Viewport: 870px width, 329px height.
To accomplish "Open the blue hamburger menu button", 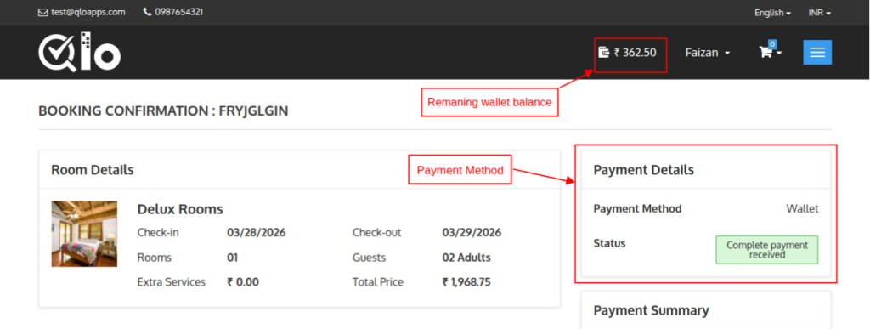I will point(817,52).
